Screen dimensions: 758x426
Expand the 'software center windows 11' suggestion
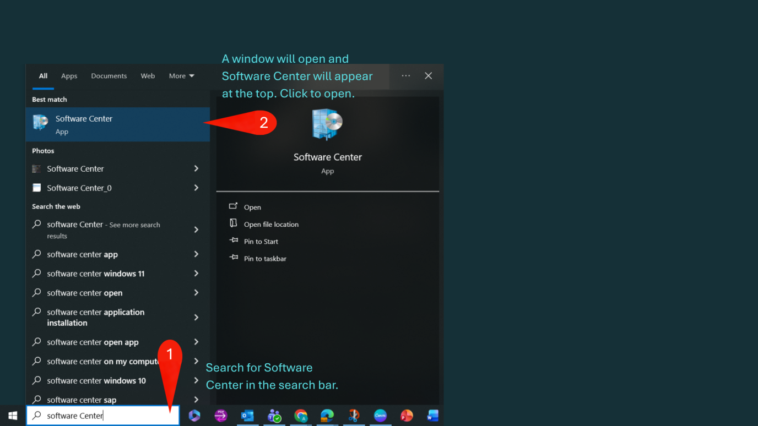(196, 274)
